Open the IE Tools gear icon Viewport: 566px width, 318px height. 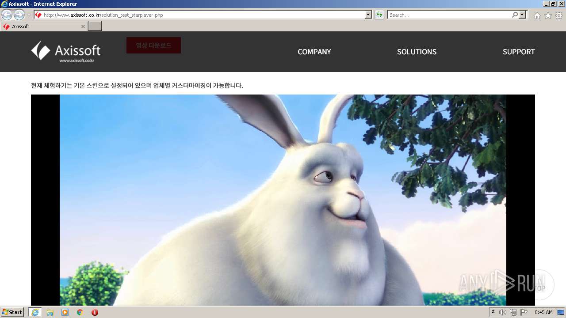point(559,15)
